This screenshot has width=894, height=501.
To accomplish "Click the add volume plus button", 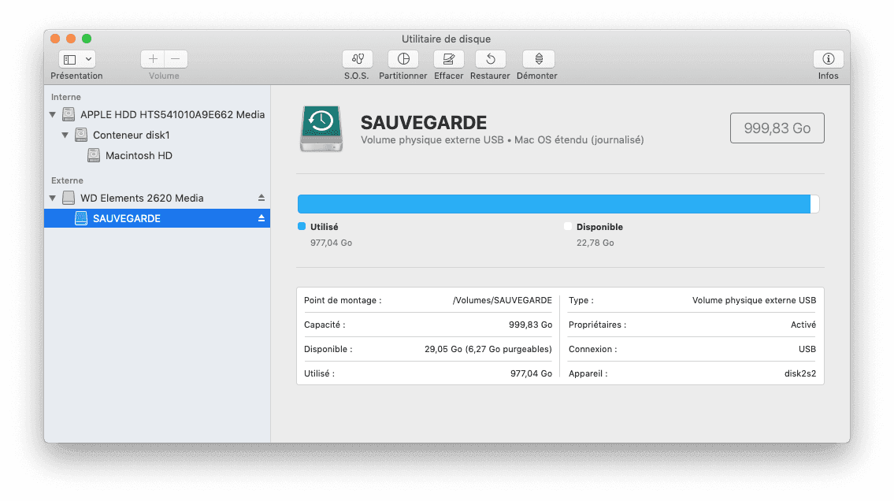I will [153, 59].
